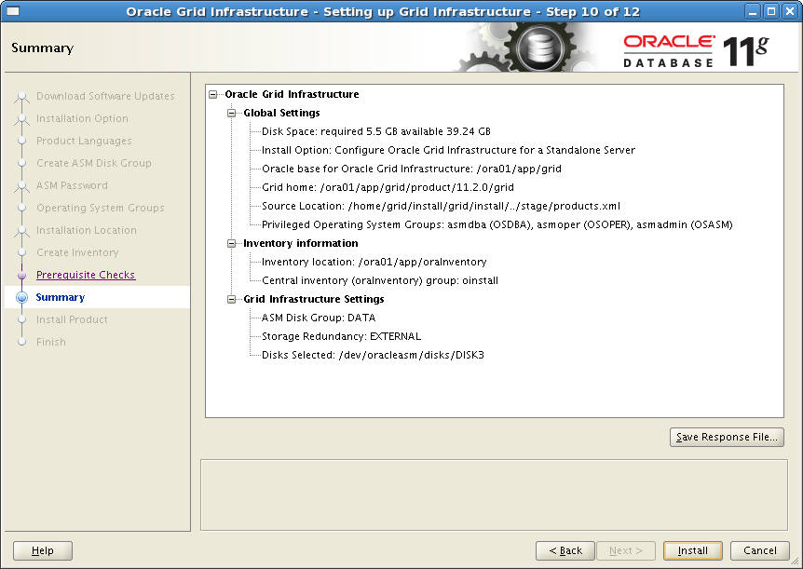Image resolution: width=803 pixels, height=569 pixels.
Task: Select 'Disks Selected: /dev/oracleasm/disks/DISK3' row
Action: pos(373,355)
